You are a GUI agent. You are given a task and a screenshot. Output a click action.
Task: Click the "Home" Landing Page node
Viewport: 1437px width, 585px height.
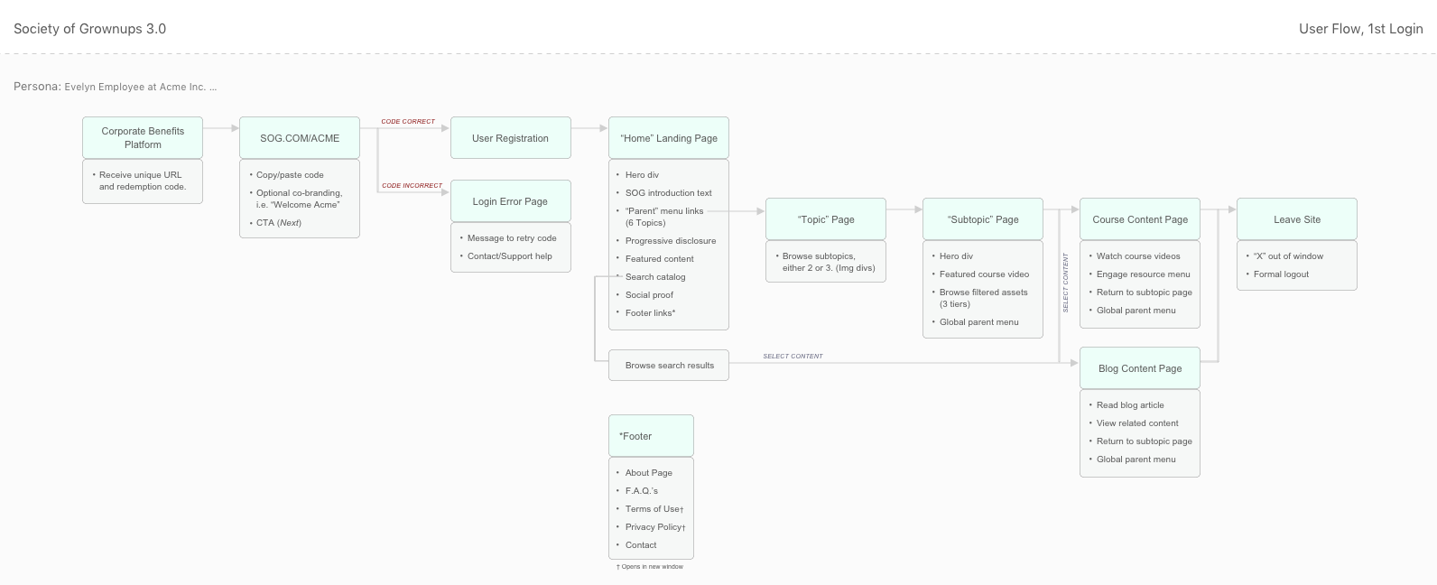point(669,138)
